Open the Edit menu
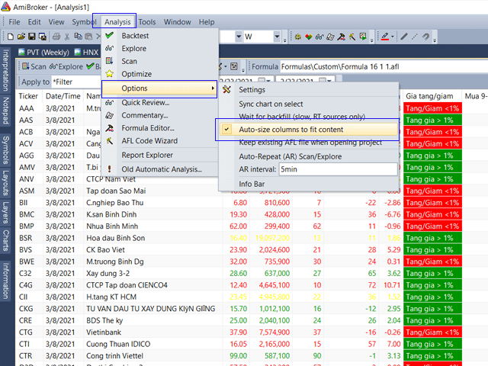Viewport: 488px width, 366px height. pos(34,22)
